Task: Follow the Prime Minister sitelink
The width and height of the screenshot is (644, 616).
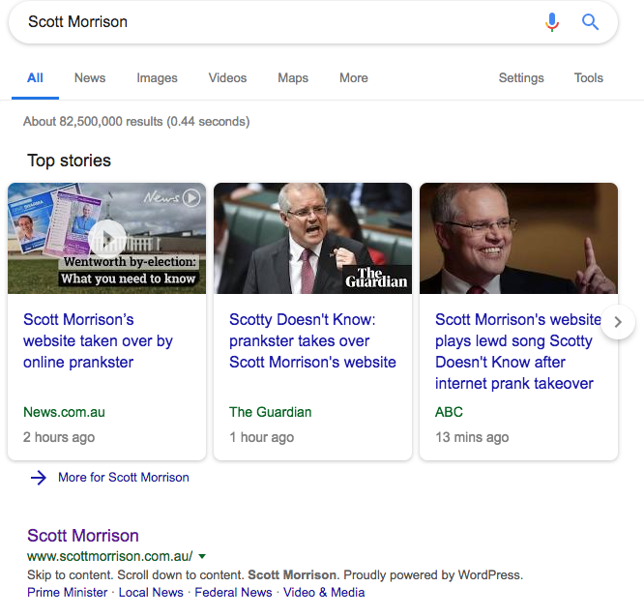Action: (x=67, y=592)
